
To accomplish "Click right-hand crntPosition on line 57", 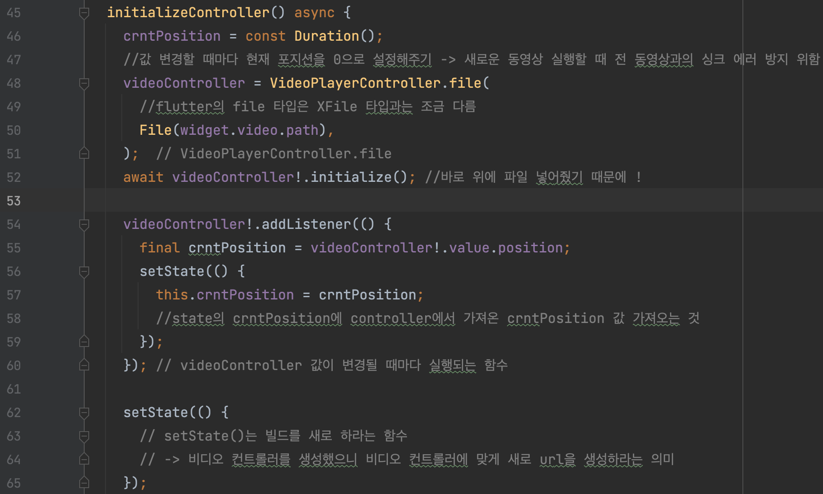I will pyautogui.click(x=368, y=295).
